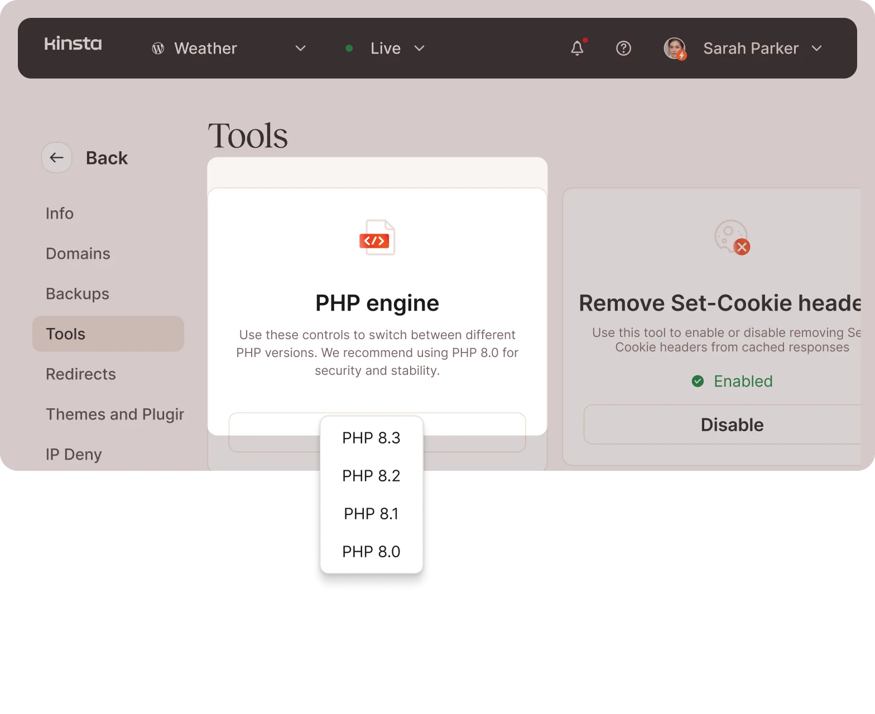Click the Remove Set-Cookie cookie icon

[x=732, y=237]
